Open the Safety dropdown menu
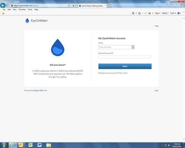The width and height of the screenshot is (185, 148). click(x=165, y=13)
